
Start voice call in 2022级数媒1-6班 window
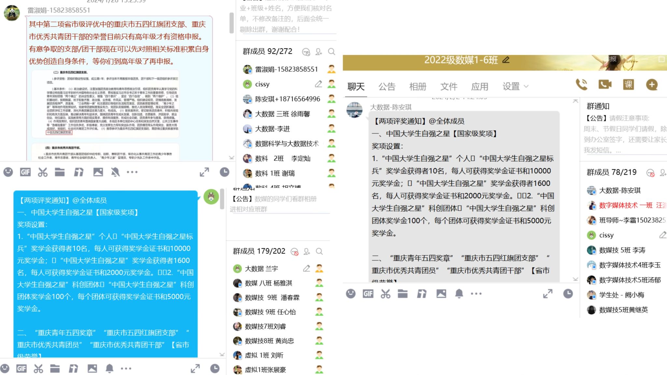pos(582,85)
